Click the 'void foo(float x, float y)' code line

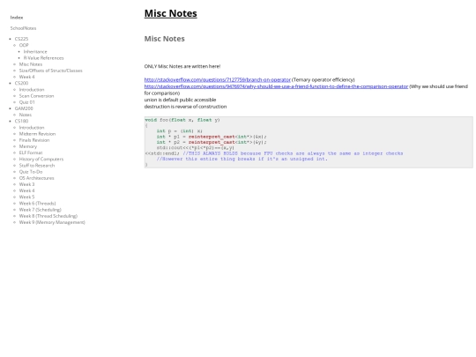[x=182, y=120]
